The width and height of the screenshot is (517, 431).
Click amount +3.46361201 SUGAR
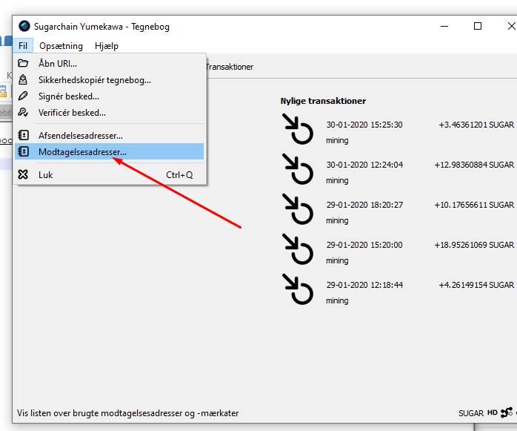(476, 125)
